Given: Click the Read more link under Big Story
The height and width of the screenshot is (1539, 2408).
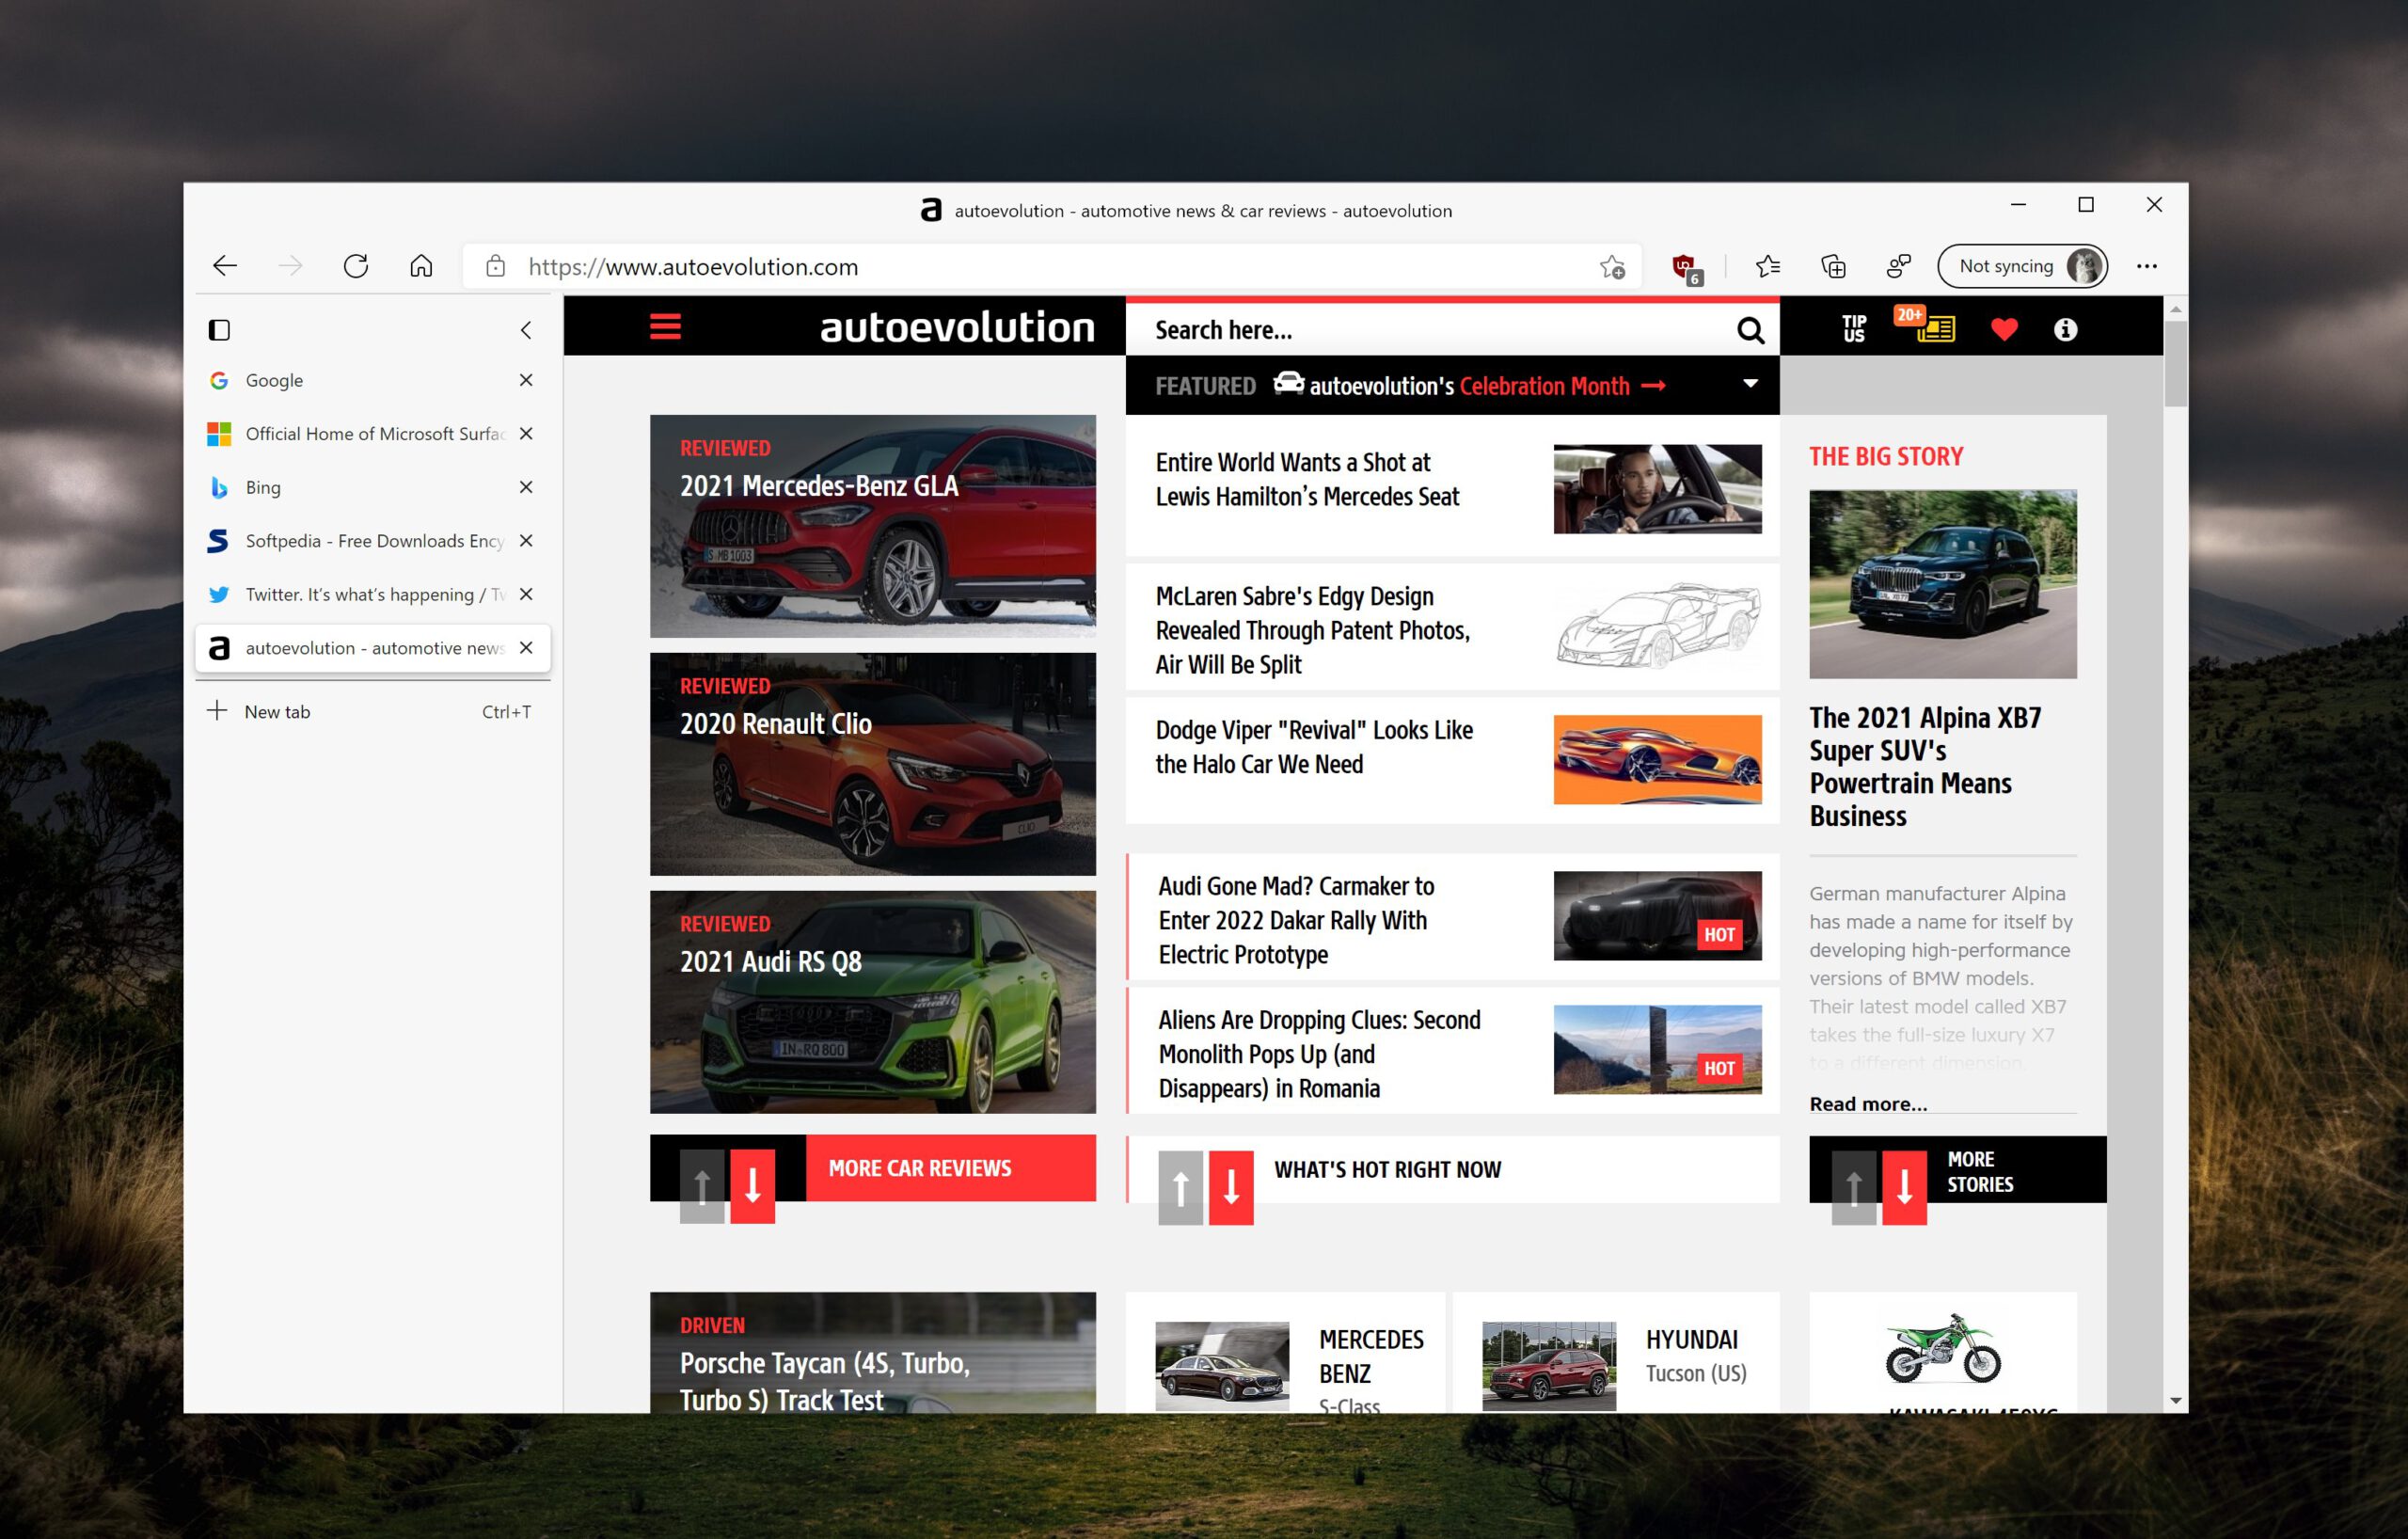Looking at the screenshot, I should (1866, 1103).
